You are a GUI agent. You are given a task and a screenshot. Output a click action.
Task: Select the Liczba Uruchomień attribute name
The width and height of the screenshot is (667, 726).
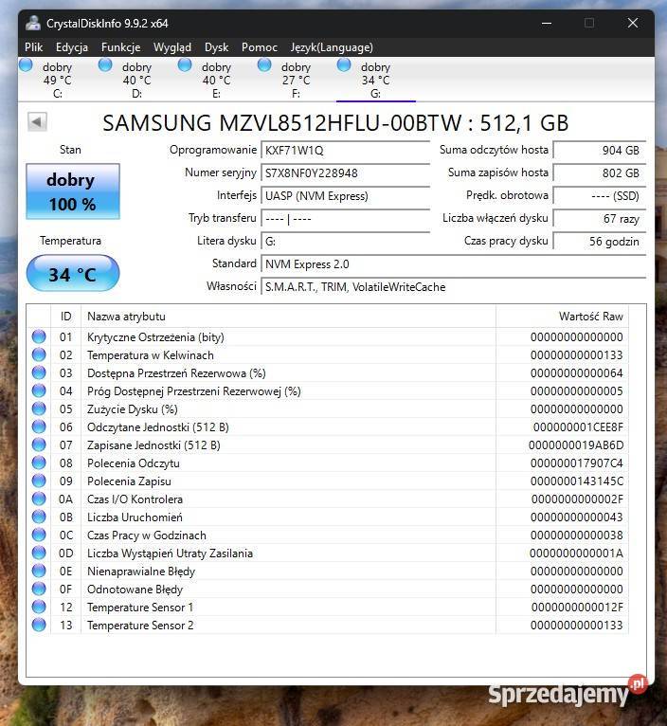pos(135,517)
